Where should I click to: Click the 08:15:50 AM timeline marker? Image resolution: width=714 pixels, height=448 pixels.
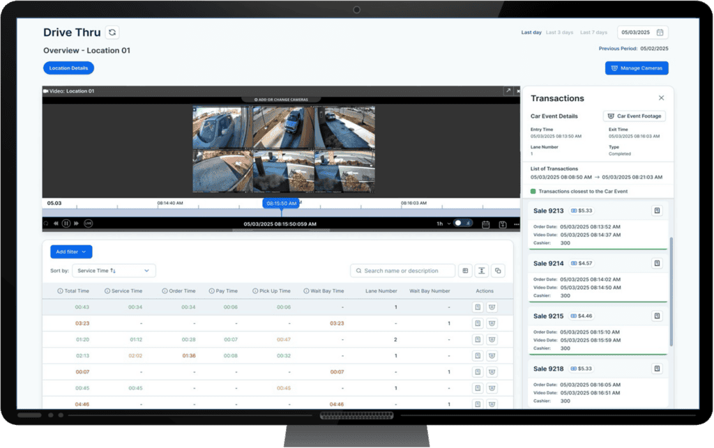coord(281,203)
